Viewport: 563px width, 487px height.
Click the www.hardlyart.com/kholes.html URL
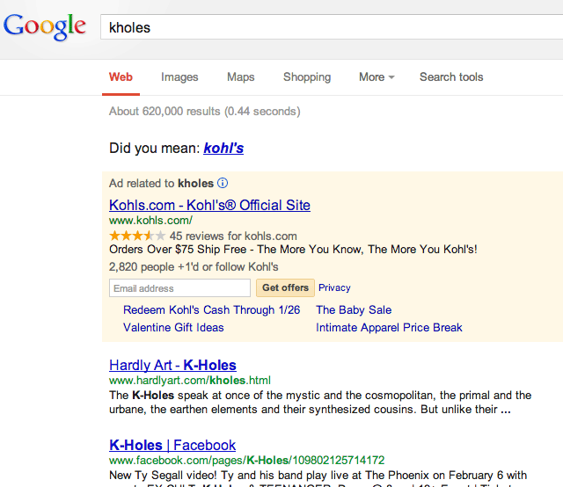tap(190, 380)
